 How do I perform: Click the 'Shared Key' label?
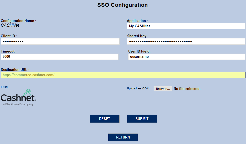[137, 36]
